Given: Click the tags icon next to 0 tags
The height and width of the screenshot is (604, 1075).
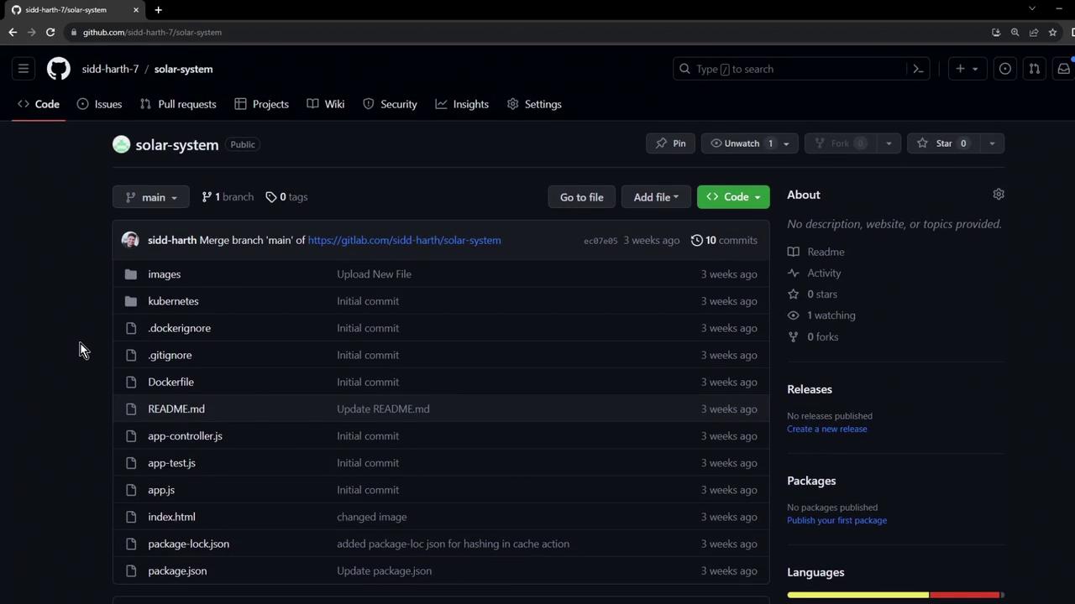Looking at the screenshot, I should pos(271,197).
